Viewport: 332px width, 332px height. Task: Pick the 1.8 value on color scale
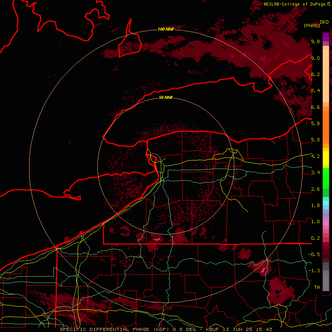pos(315,205)
